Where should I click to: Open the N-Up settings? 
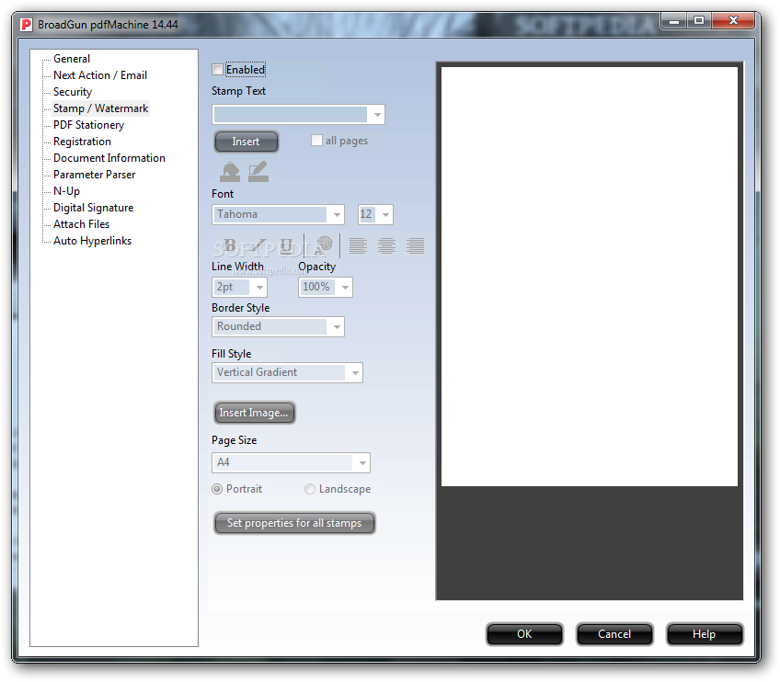(x=66, y=191)
